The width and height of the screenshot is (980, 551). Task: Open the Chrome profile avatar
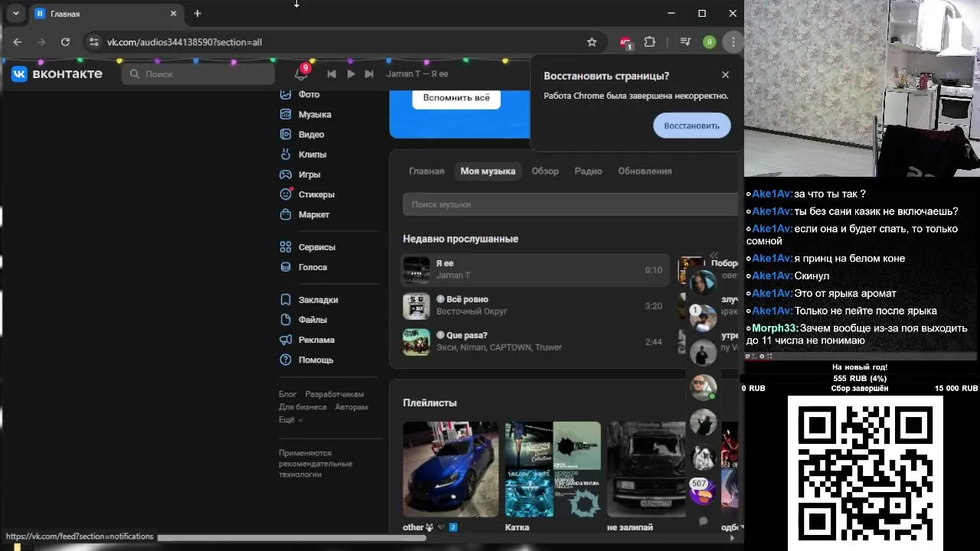(710, 42)
